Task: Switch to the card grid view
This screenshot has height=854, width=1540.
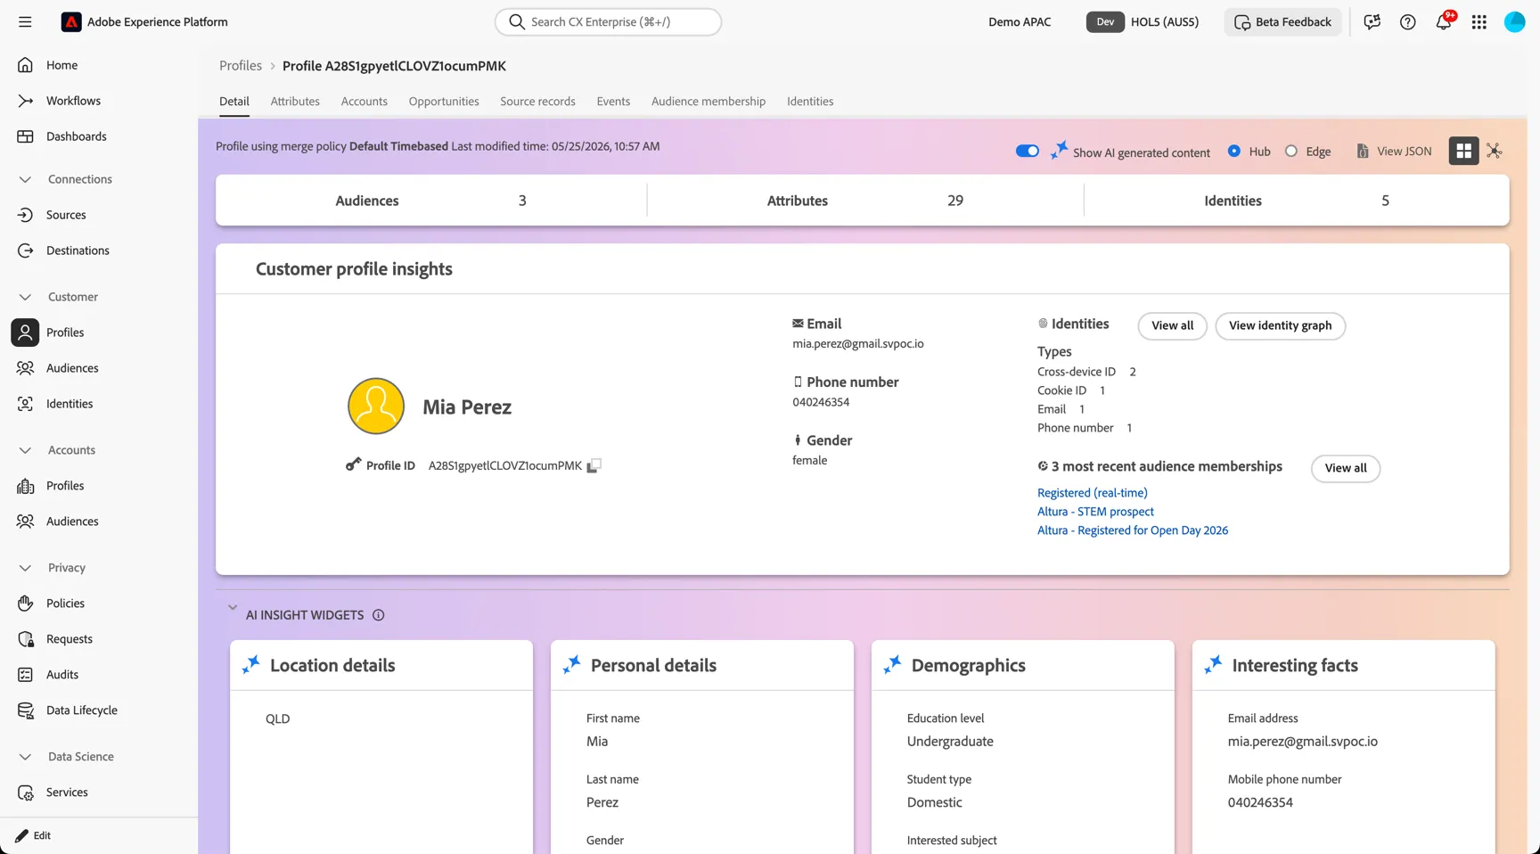Action: 1463,151
